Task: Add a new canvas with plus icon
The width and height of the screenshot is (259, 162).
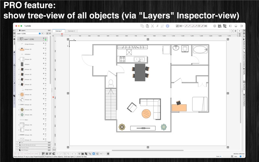Action: (240, 31)
